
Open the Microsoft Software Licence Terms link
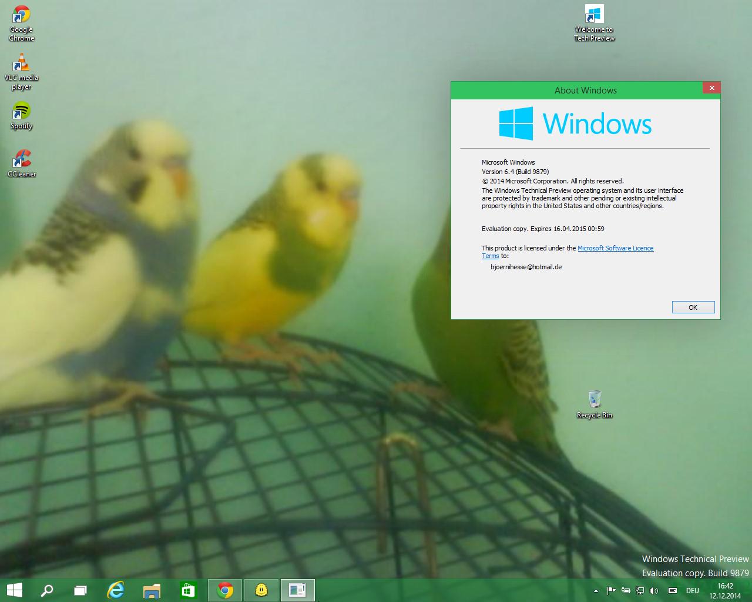click(x=615, y=248)
